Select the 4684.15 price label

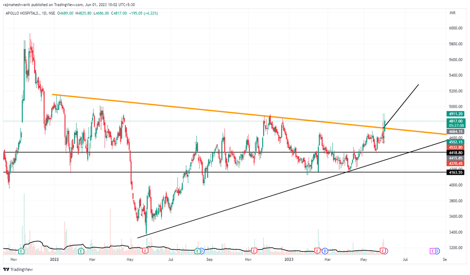point(456,132)
